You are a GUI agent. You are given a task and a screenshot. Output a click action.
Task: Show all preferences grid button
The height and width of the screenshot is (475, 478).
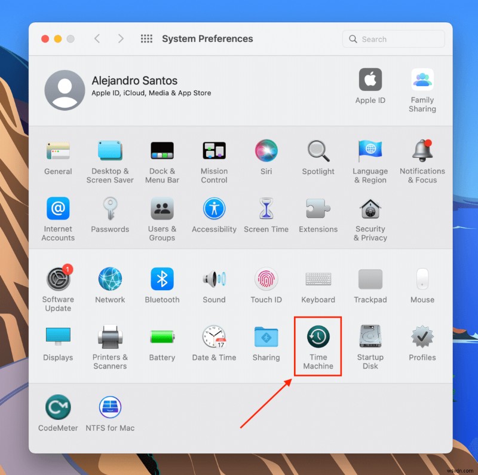pyautogui.click(x=146, y=38)
